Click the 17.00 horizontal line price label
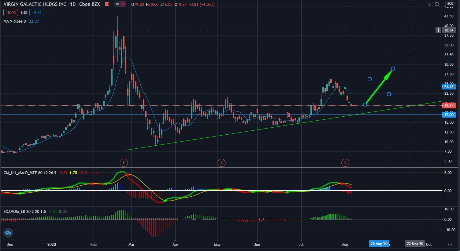 [449, 115]
